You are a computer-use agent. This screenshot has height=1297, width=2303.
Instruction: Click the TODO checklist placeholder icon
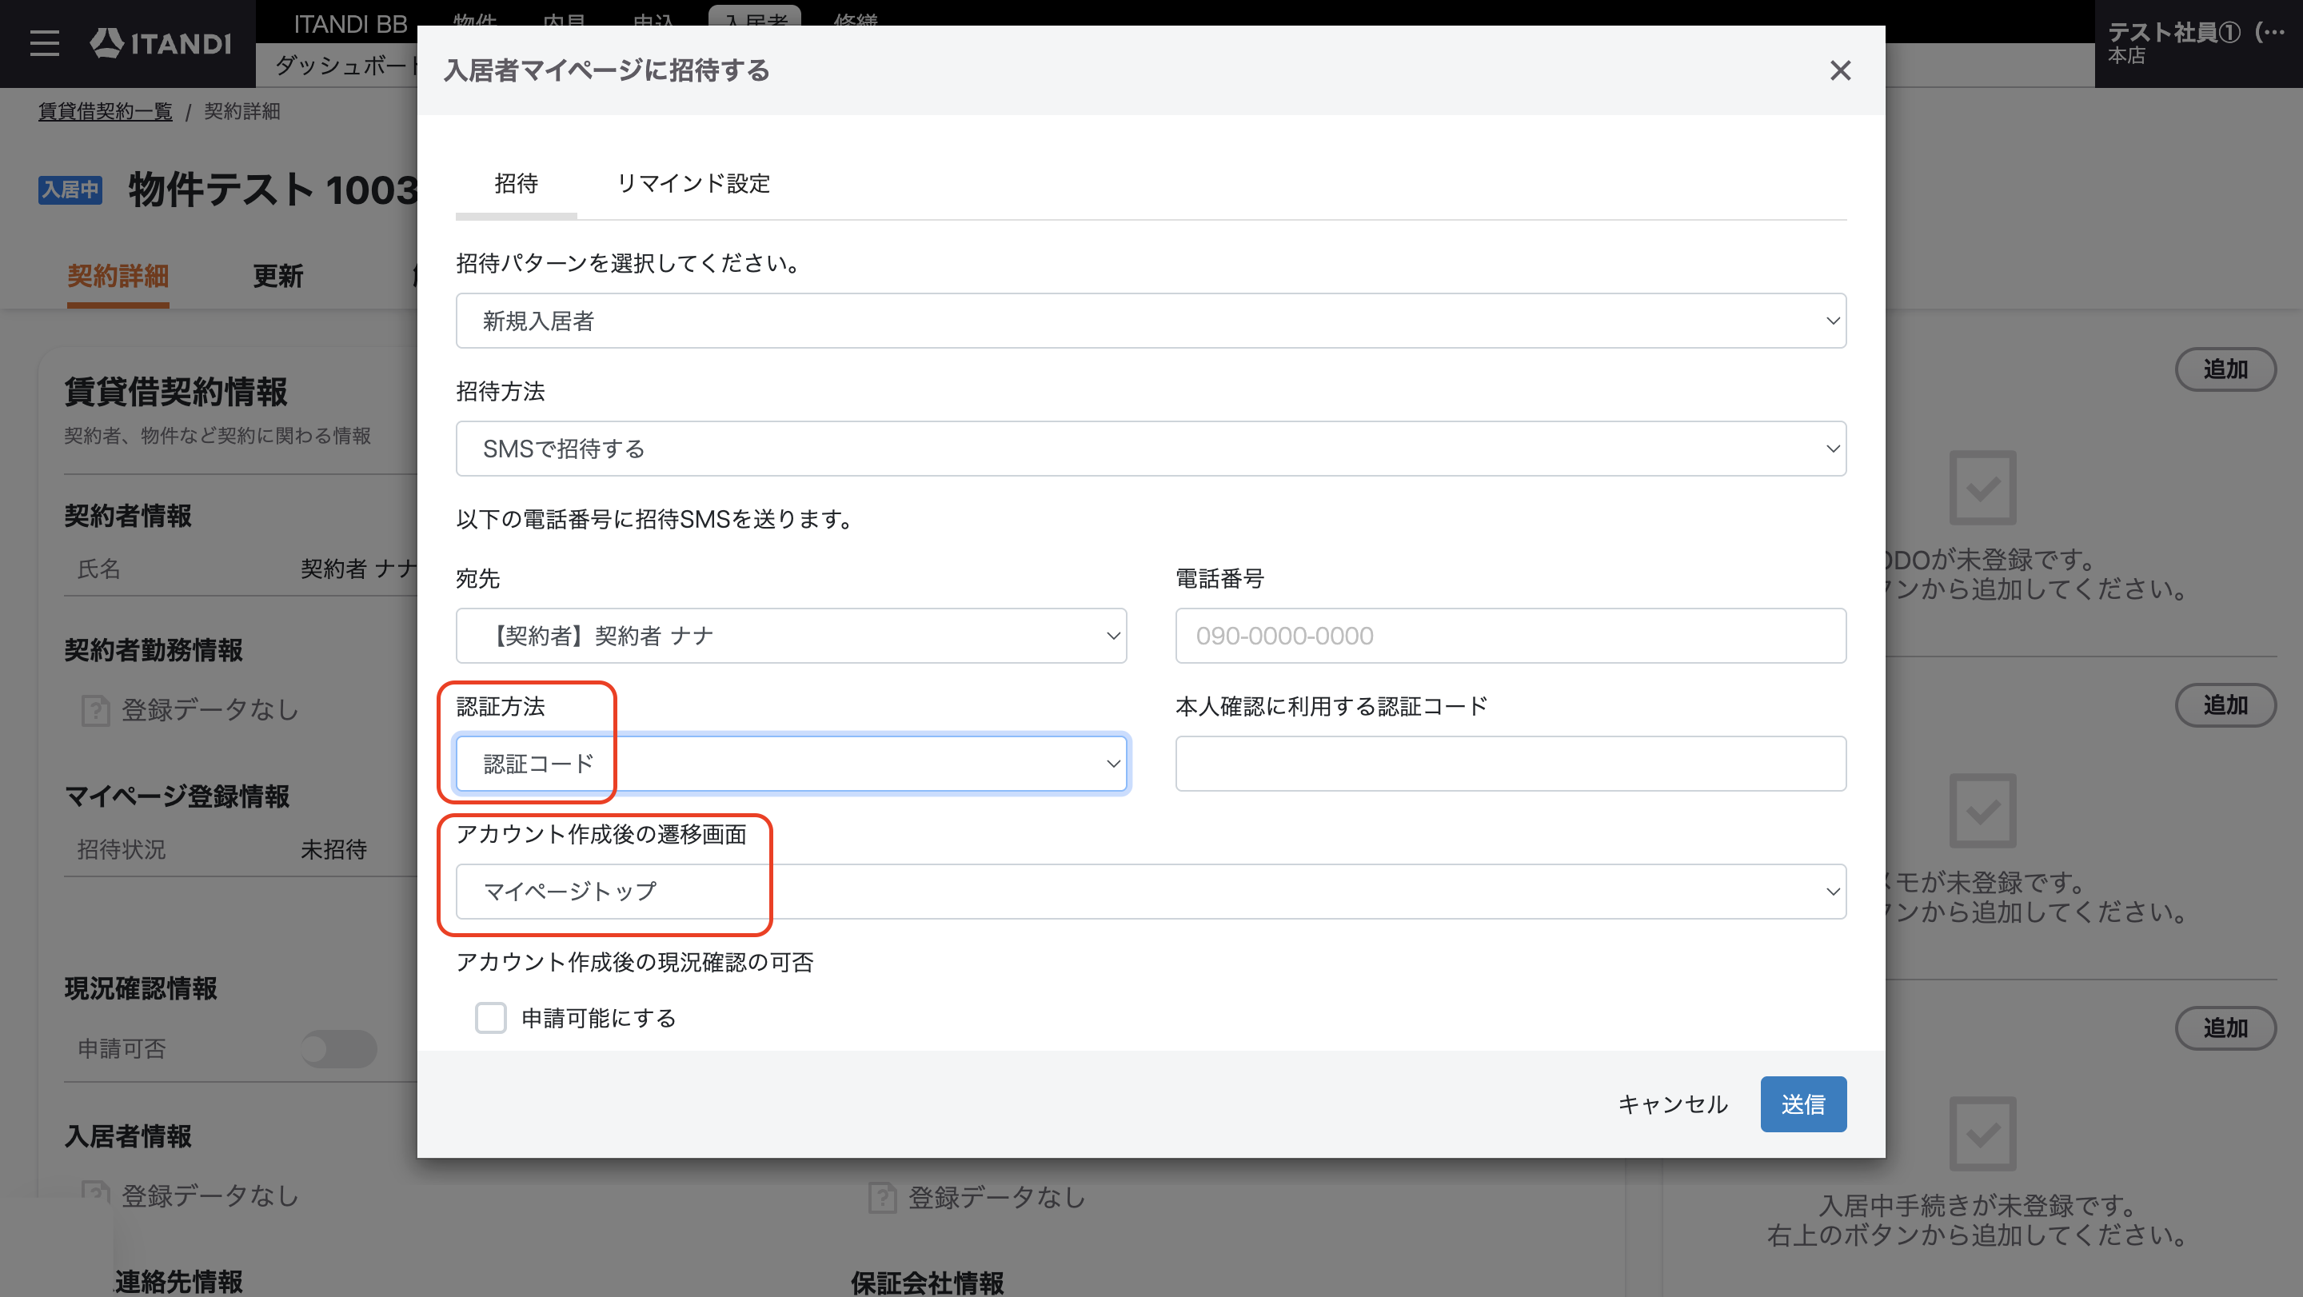(1982, 488)
